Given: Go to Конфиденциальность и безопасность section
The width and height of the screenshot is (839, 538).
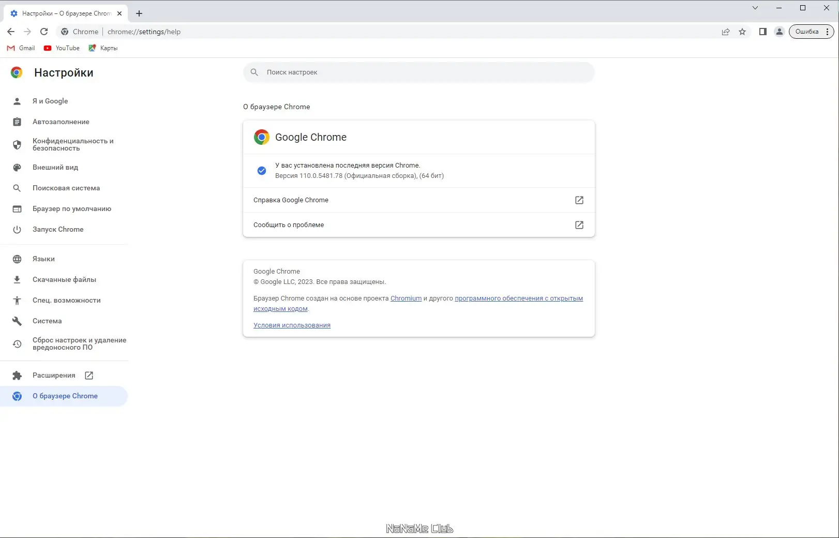Looking at the screenshot, I should pos(72,144).
